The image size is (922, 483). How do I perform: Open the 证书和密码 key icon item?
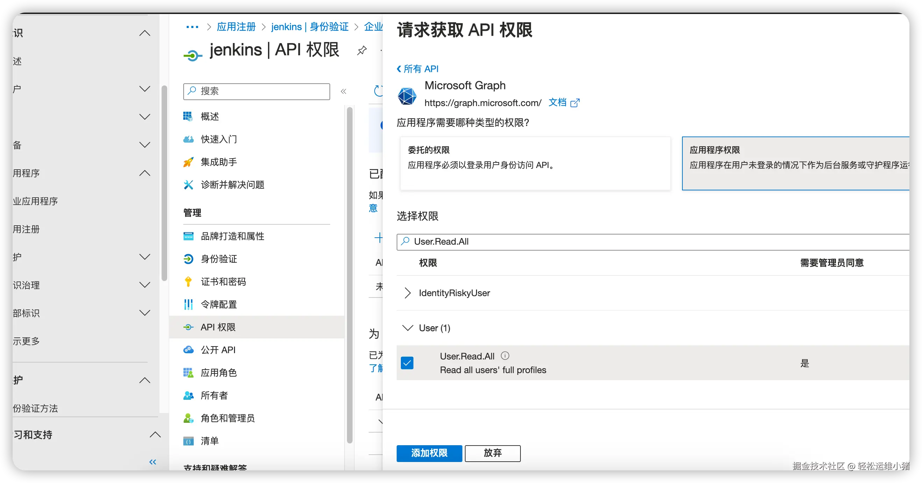point(188,282)
